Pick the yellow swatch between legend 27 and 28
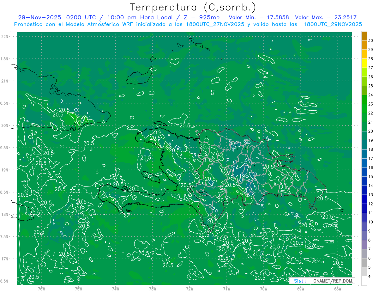 (x=364, y=63)
